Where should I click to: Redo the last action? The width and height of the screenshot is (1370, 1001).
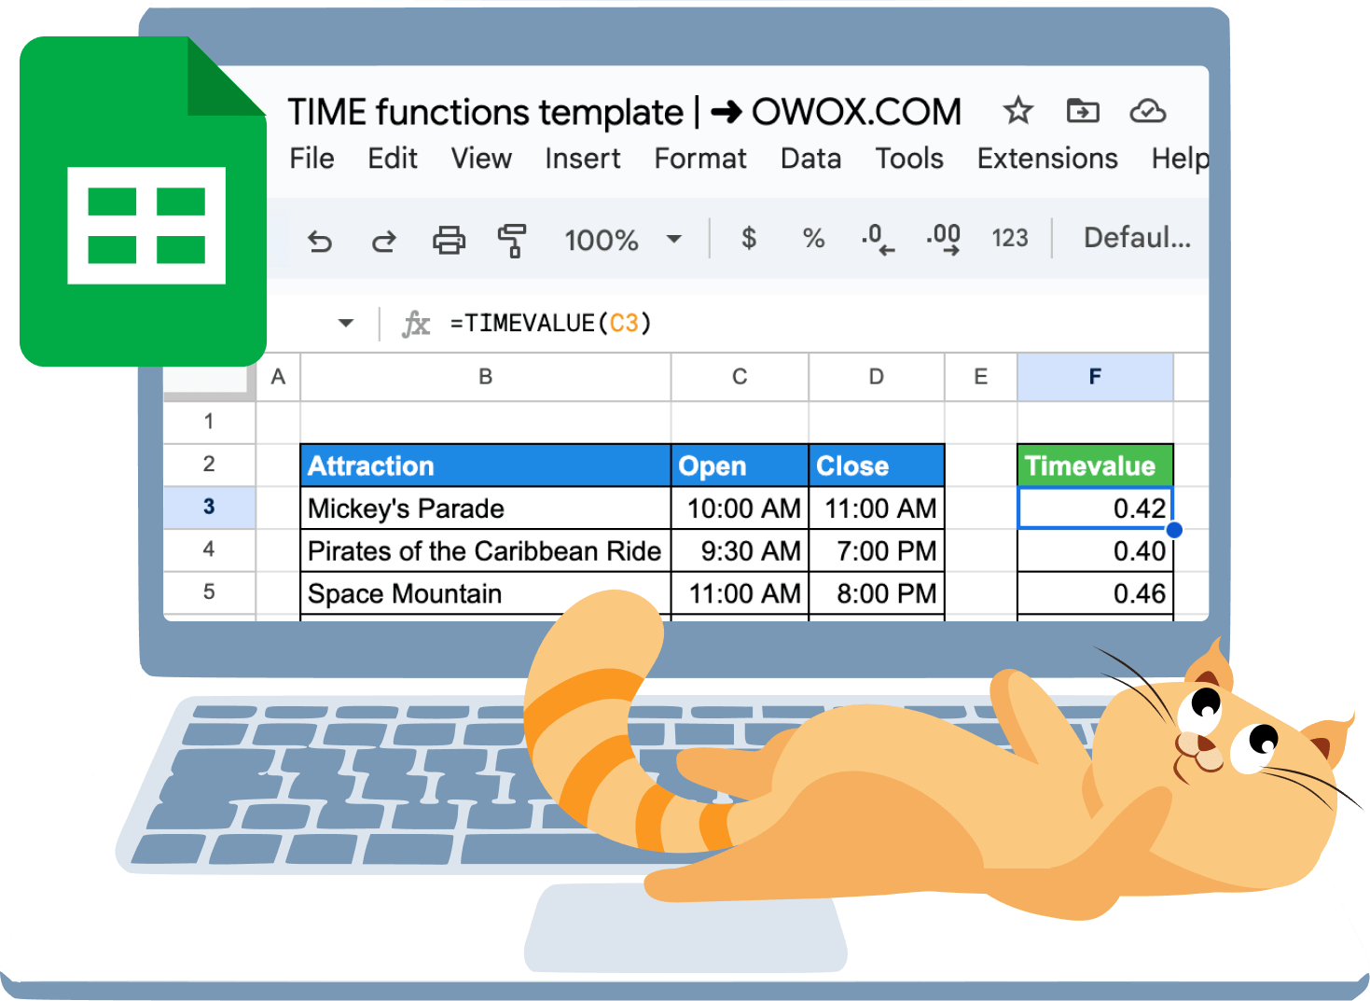(383, 242)
